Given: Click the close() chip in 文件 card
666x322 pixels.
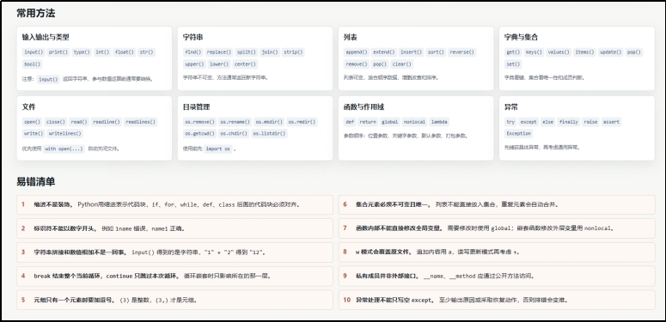Looking at the screenshot, I should (56, 122).
